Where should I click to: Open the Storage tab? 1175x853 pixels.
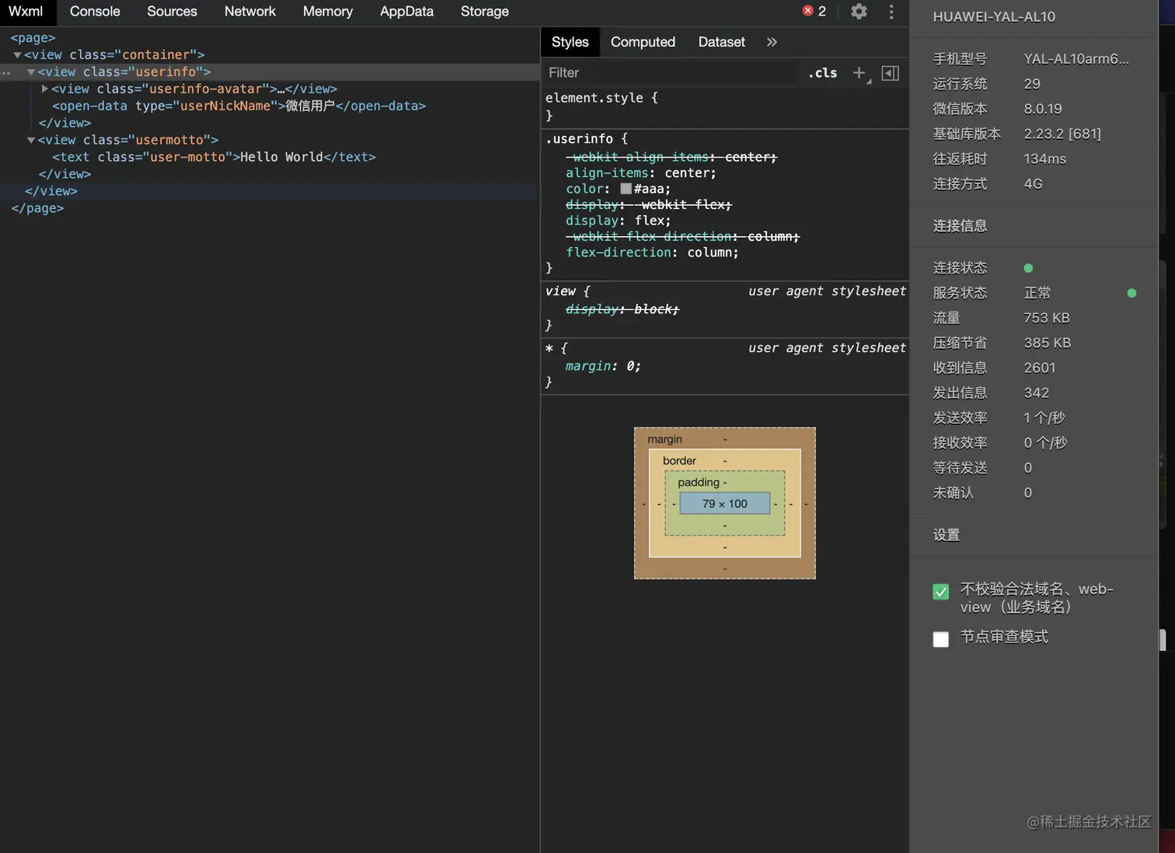484,12
